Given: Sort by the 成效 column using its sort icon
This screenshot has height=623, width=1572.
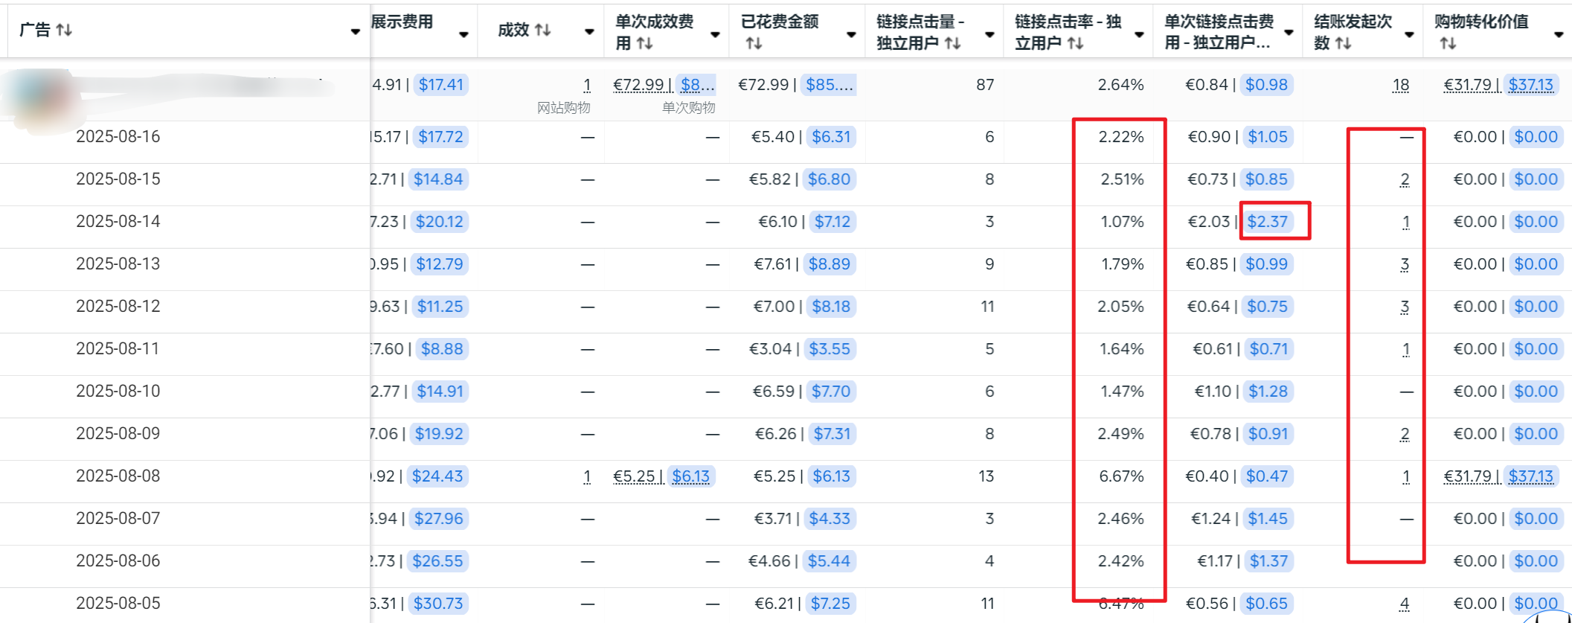Looking at the screenshot, I should click(x=543, y=30).
